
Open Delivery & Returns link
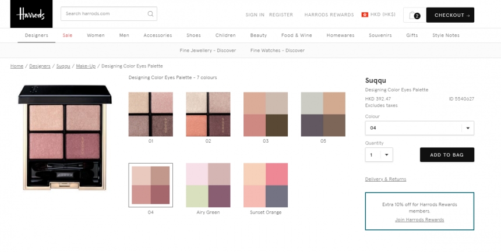tap(386, 179)
